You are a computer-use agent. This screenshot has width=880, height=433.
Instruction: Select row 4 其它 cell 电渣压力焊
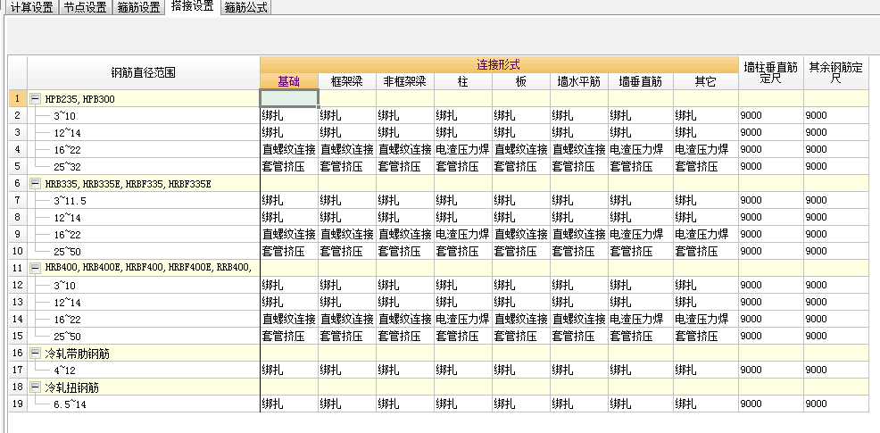(x=705, y=149)
